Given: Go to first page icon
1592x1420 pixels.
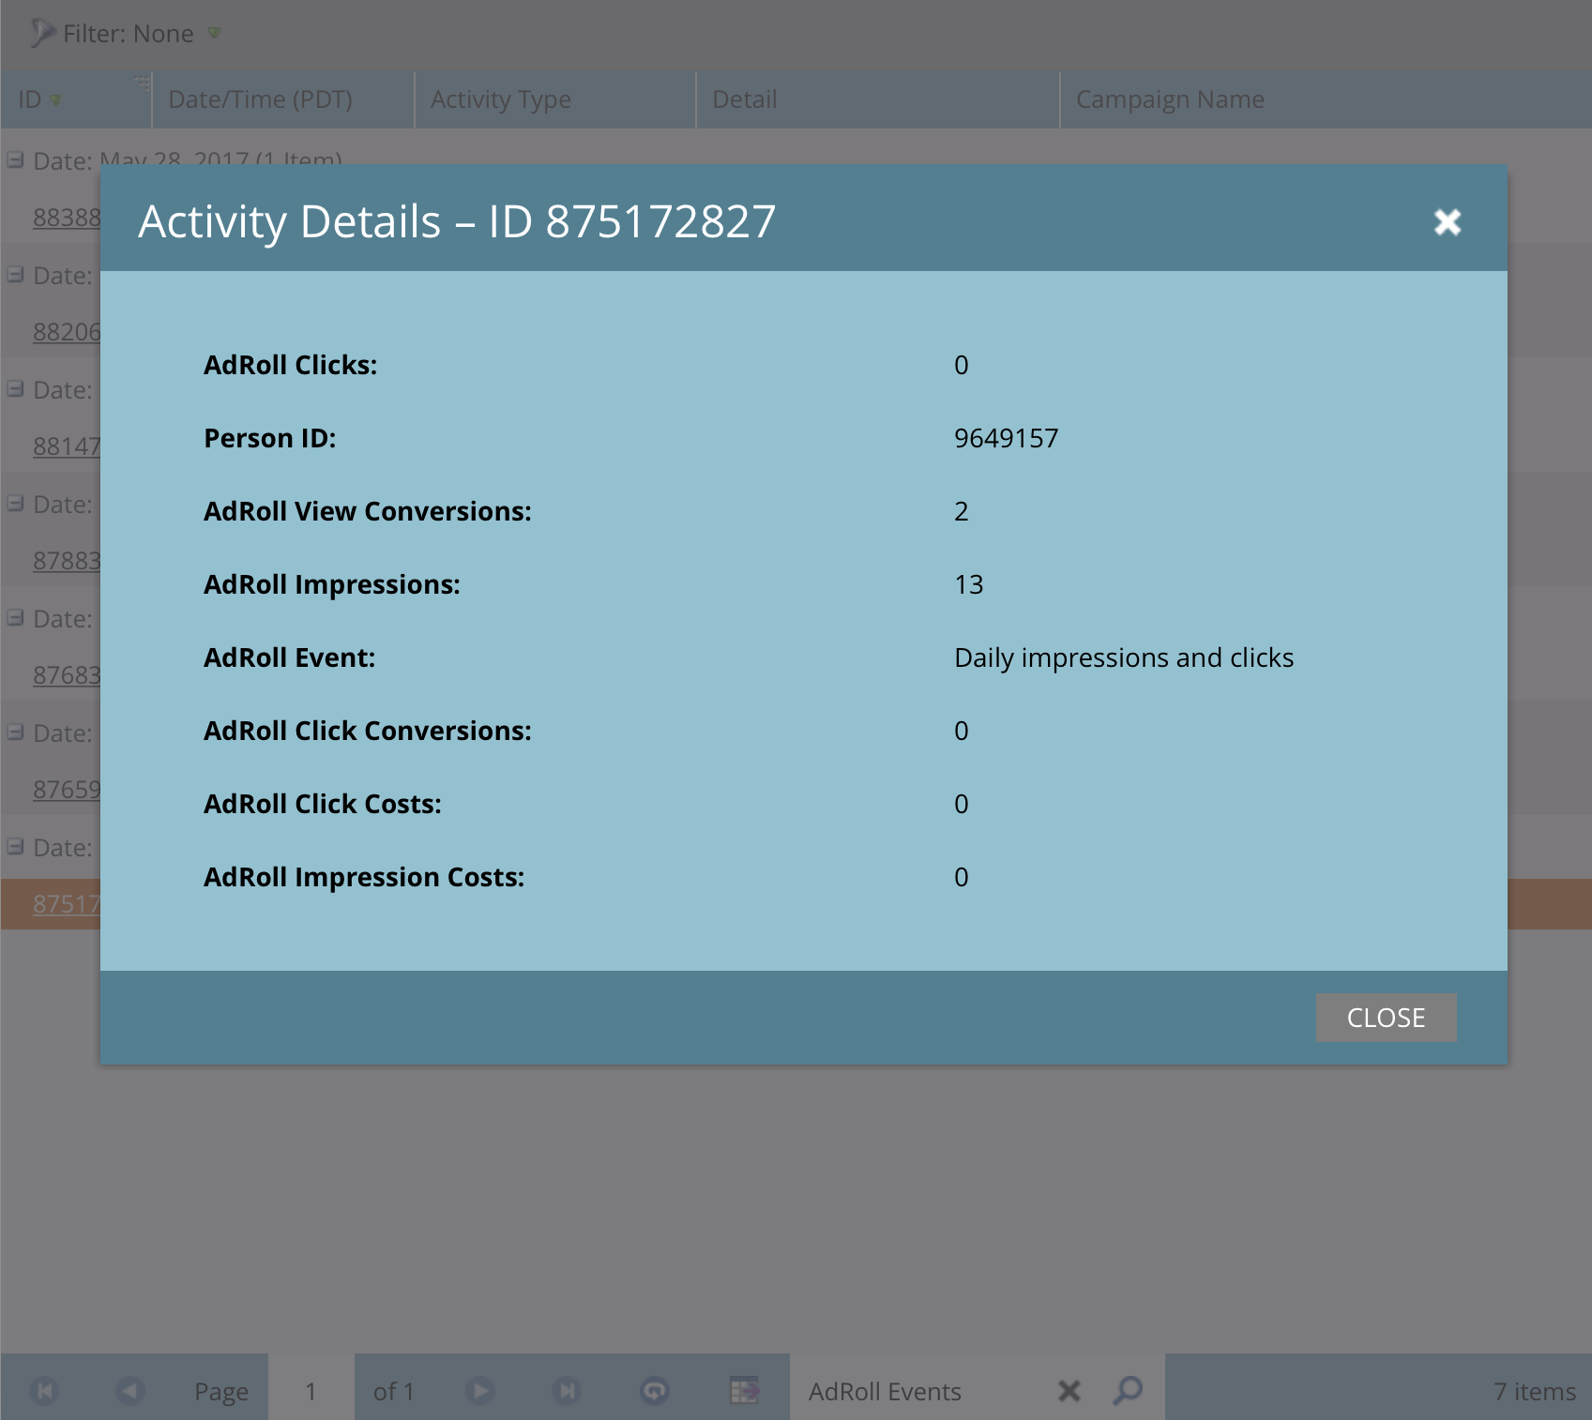Looking at the screenshot, I should (x=44, y=1390).
